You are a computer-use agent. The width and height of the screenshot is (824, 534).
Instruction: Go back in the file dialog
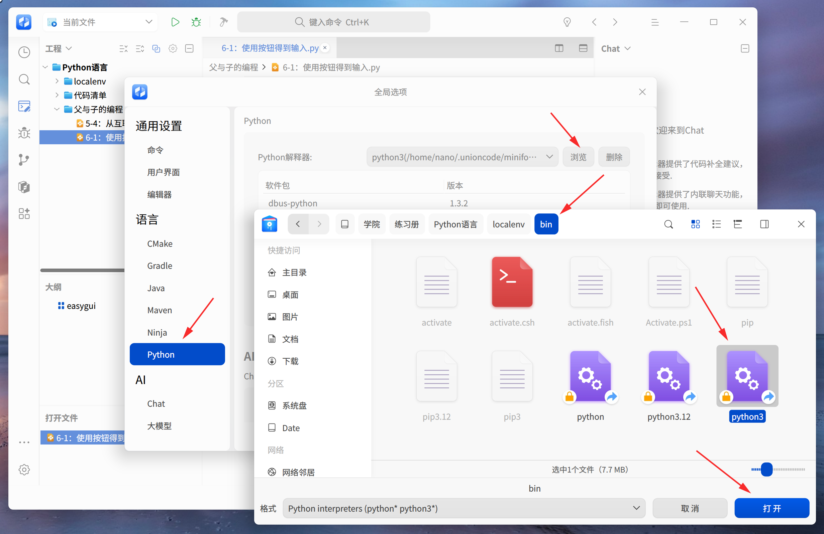(298, 224)
